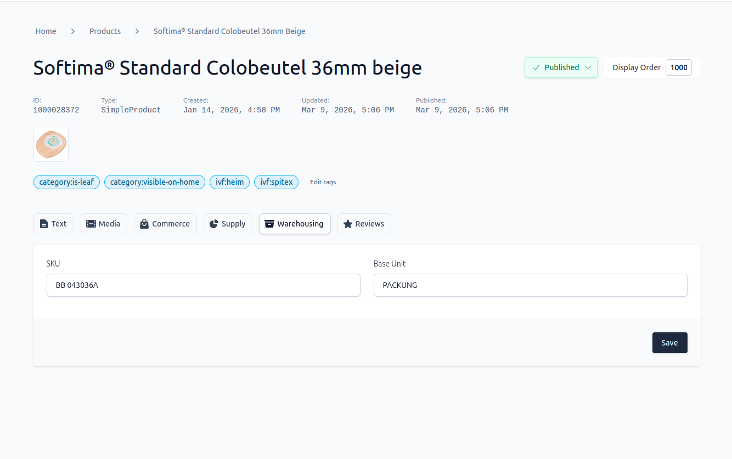Focus the Base Unit field
This screenshot has width=732, height=459.
click(x=531, y=285)
